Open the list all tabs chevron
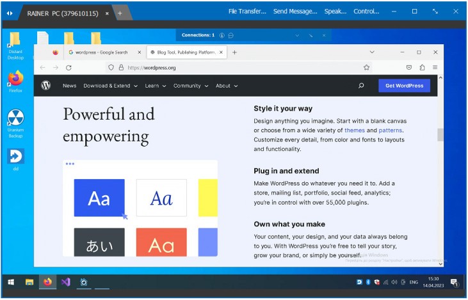 [x=372, y=52]
